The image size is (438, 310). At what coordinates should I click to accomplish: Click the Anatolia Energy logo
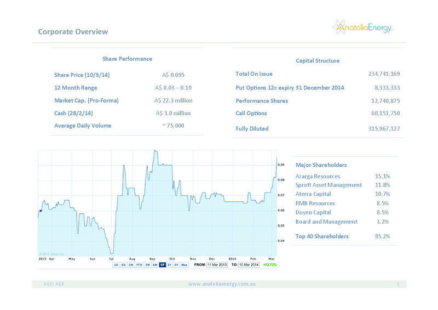(x=362, y=27)
